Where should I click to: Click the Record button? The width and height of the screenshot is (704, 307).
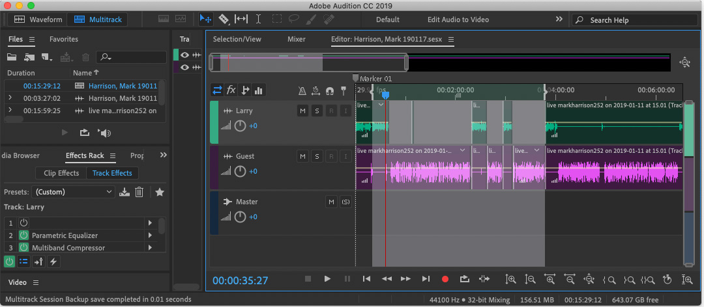coord(445,279)
